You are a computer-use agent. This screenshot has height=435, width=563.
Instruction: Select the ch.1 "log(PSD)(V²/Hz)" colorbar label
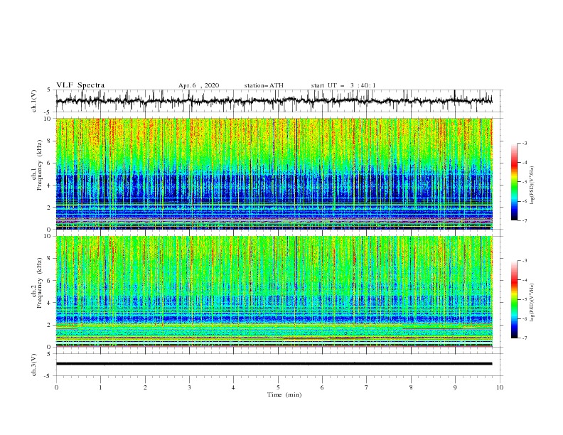(x=532, y=186)
